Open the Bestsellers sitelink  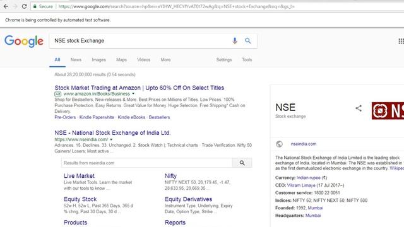click(159, 117)
